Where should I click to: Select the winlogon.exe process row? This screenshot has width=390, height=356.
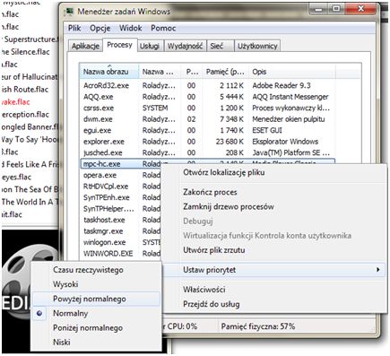pos(120,242)
